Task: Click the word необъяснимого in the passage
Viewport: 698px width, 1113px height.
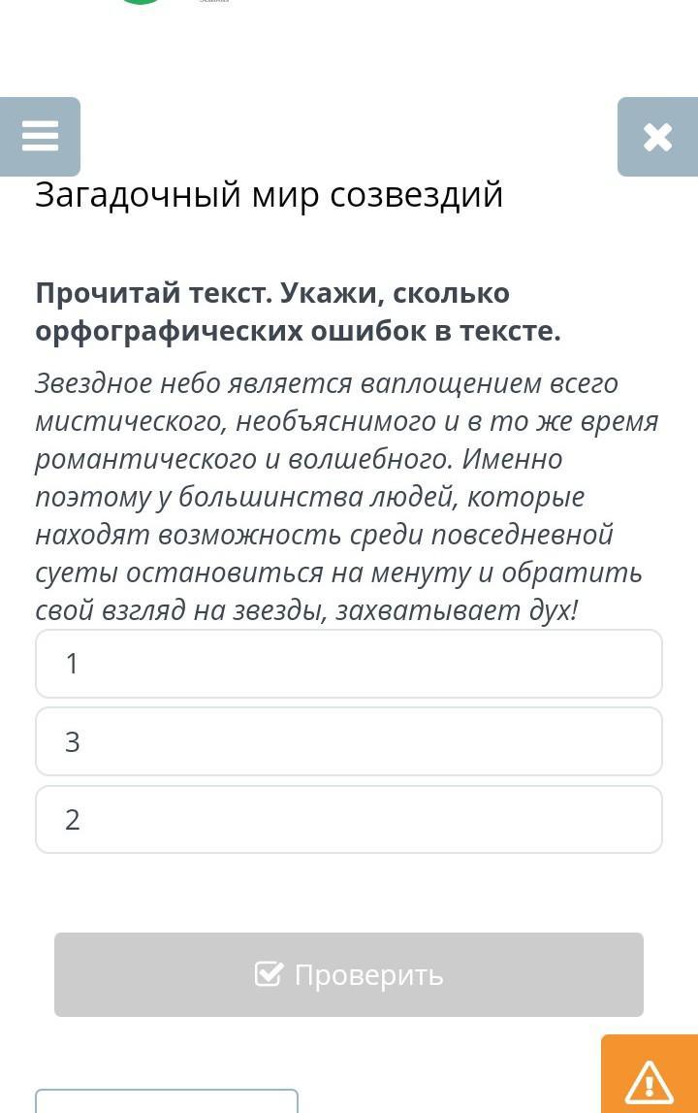Action: [x=336, y=422]
